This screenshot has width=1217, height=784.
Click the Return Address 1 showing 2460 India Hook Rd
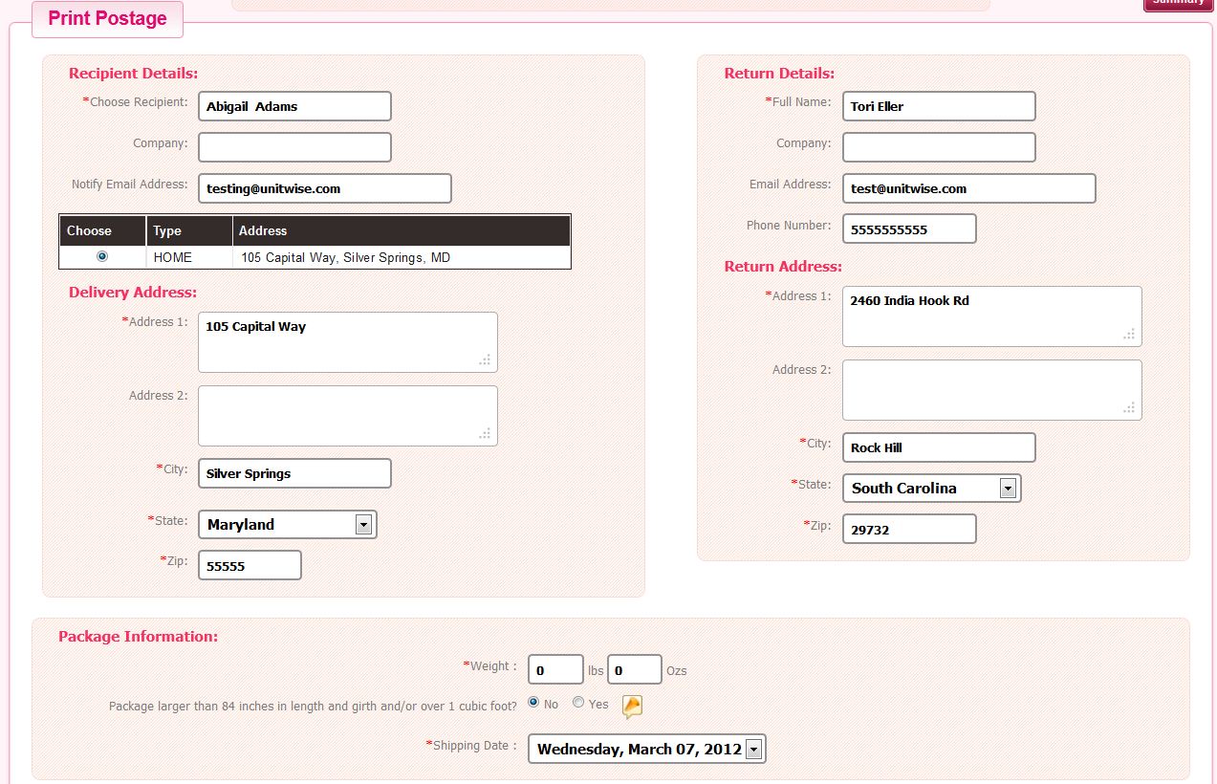990,316
